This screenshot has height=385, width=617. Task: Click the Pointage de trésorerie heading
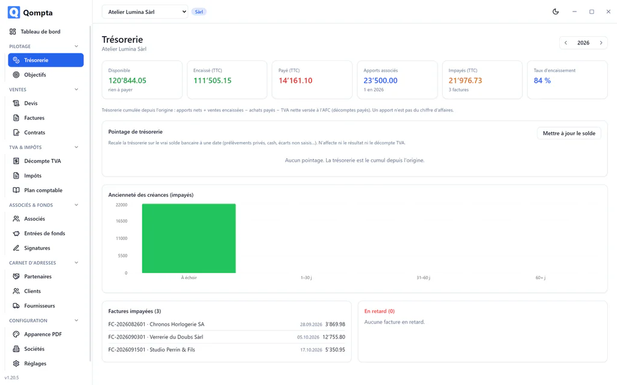(136, 132)
